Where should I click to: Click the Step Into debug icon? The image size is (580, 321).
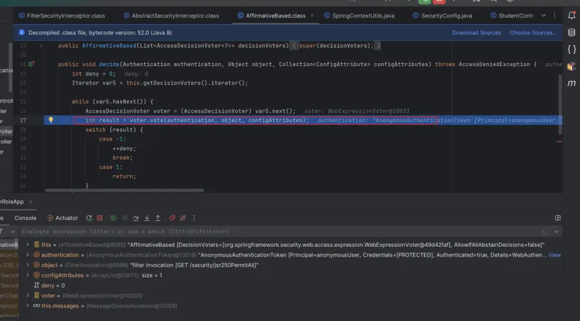pos(147,218)
